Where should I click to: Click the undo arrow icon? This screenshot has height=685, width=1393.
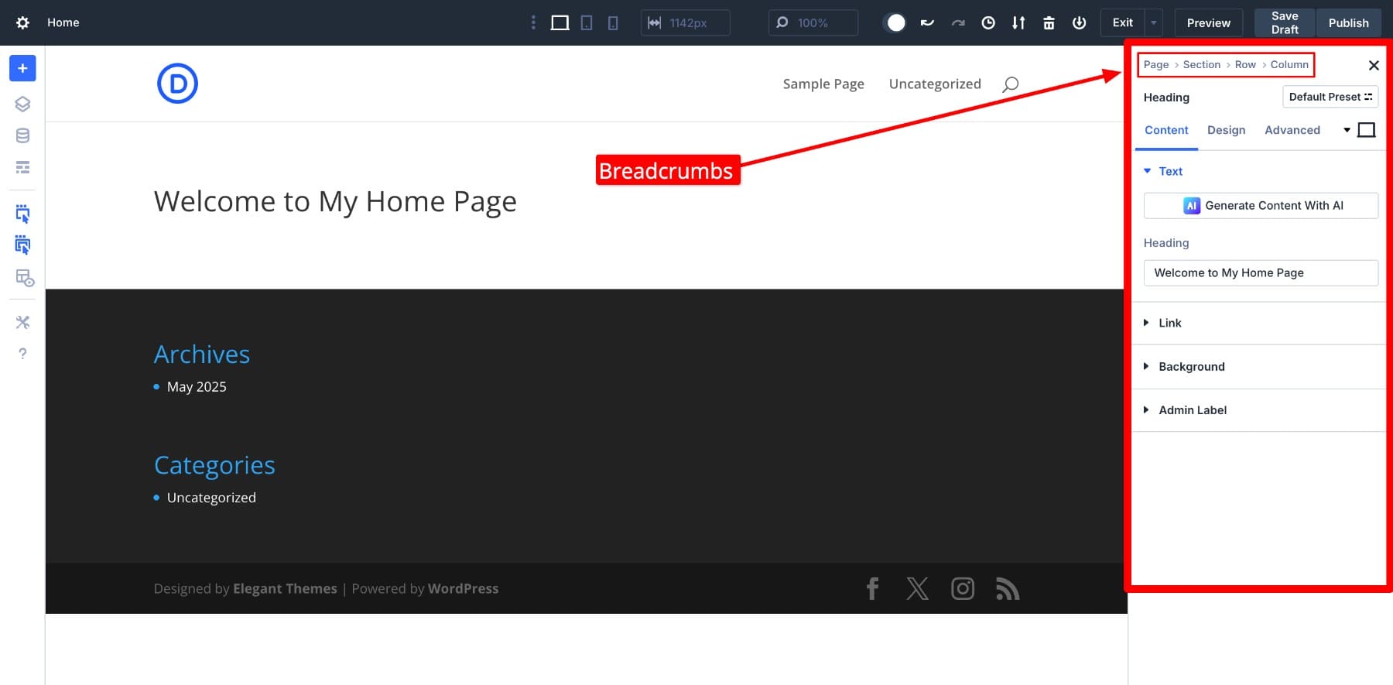click(x=927, y=22)
